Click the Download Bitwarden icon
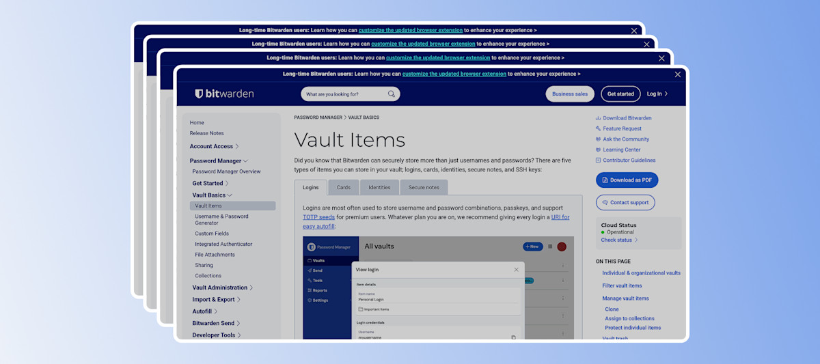820x364 pixels. pyautogui.click(x=598, y=118)
